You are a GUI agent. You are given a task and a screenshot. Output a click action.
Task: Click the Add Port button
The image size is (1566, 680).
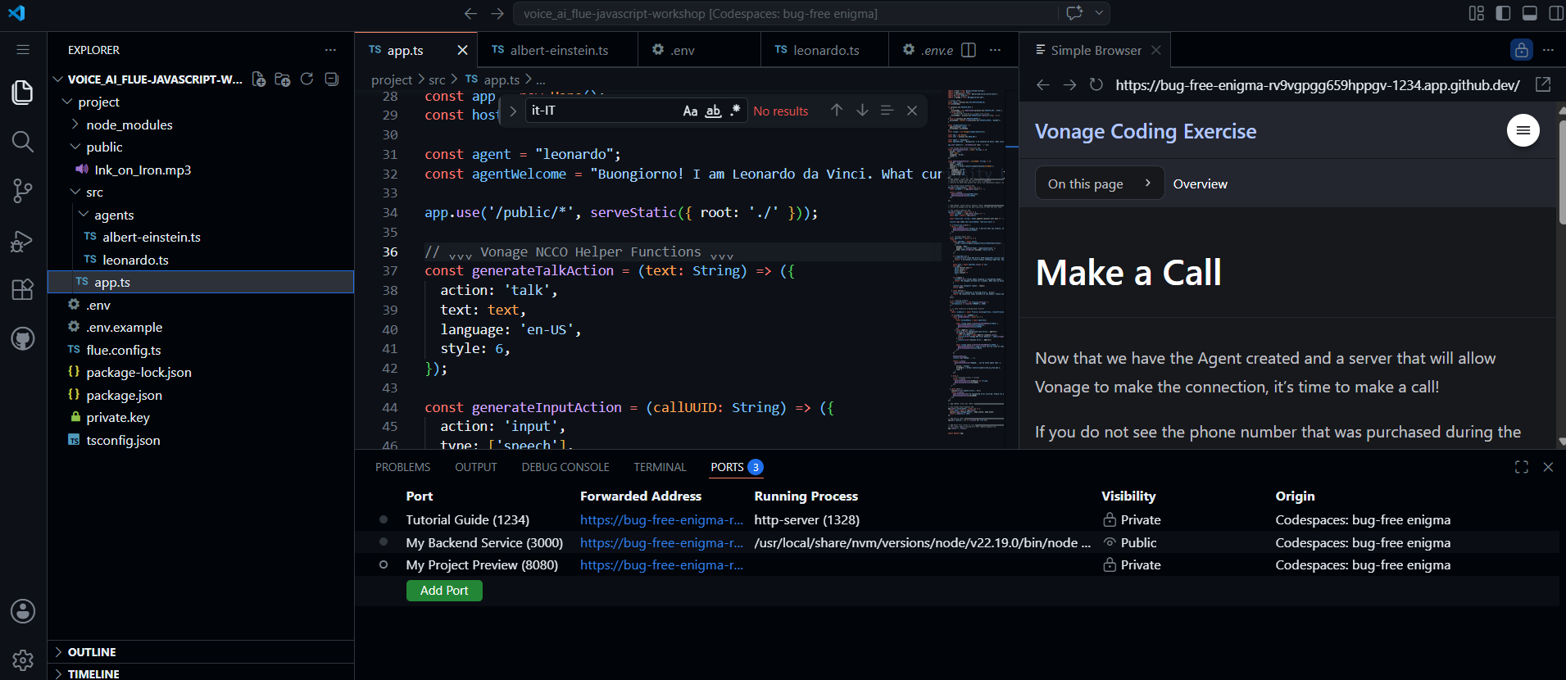coord(444,591)
